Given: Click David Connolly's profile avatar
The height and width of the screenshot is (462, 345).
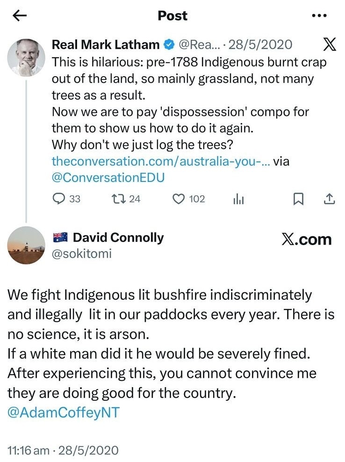Looking at the screenshot, I should (27, 245).
